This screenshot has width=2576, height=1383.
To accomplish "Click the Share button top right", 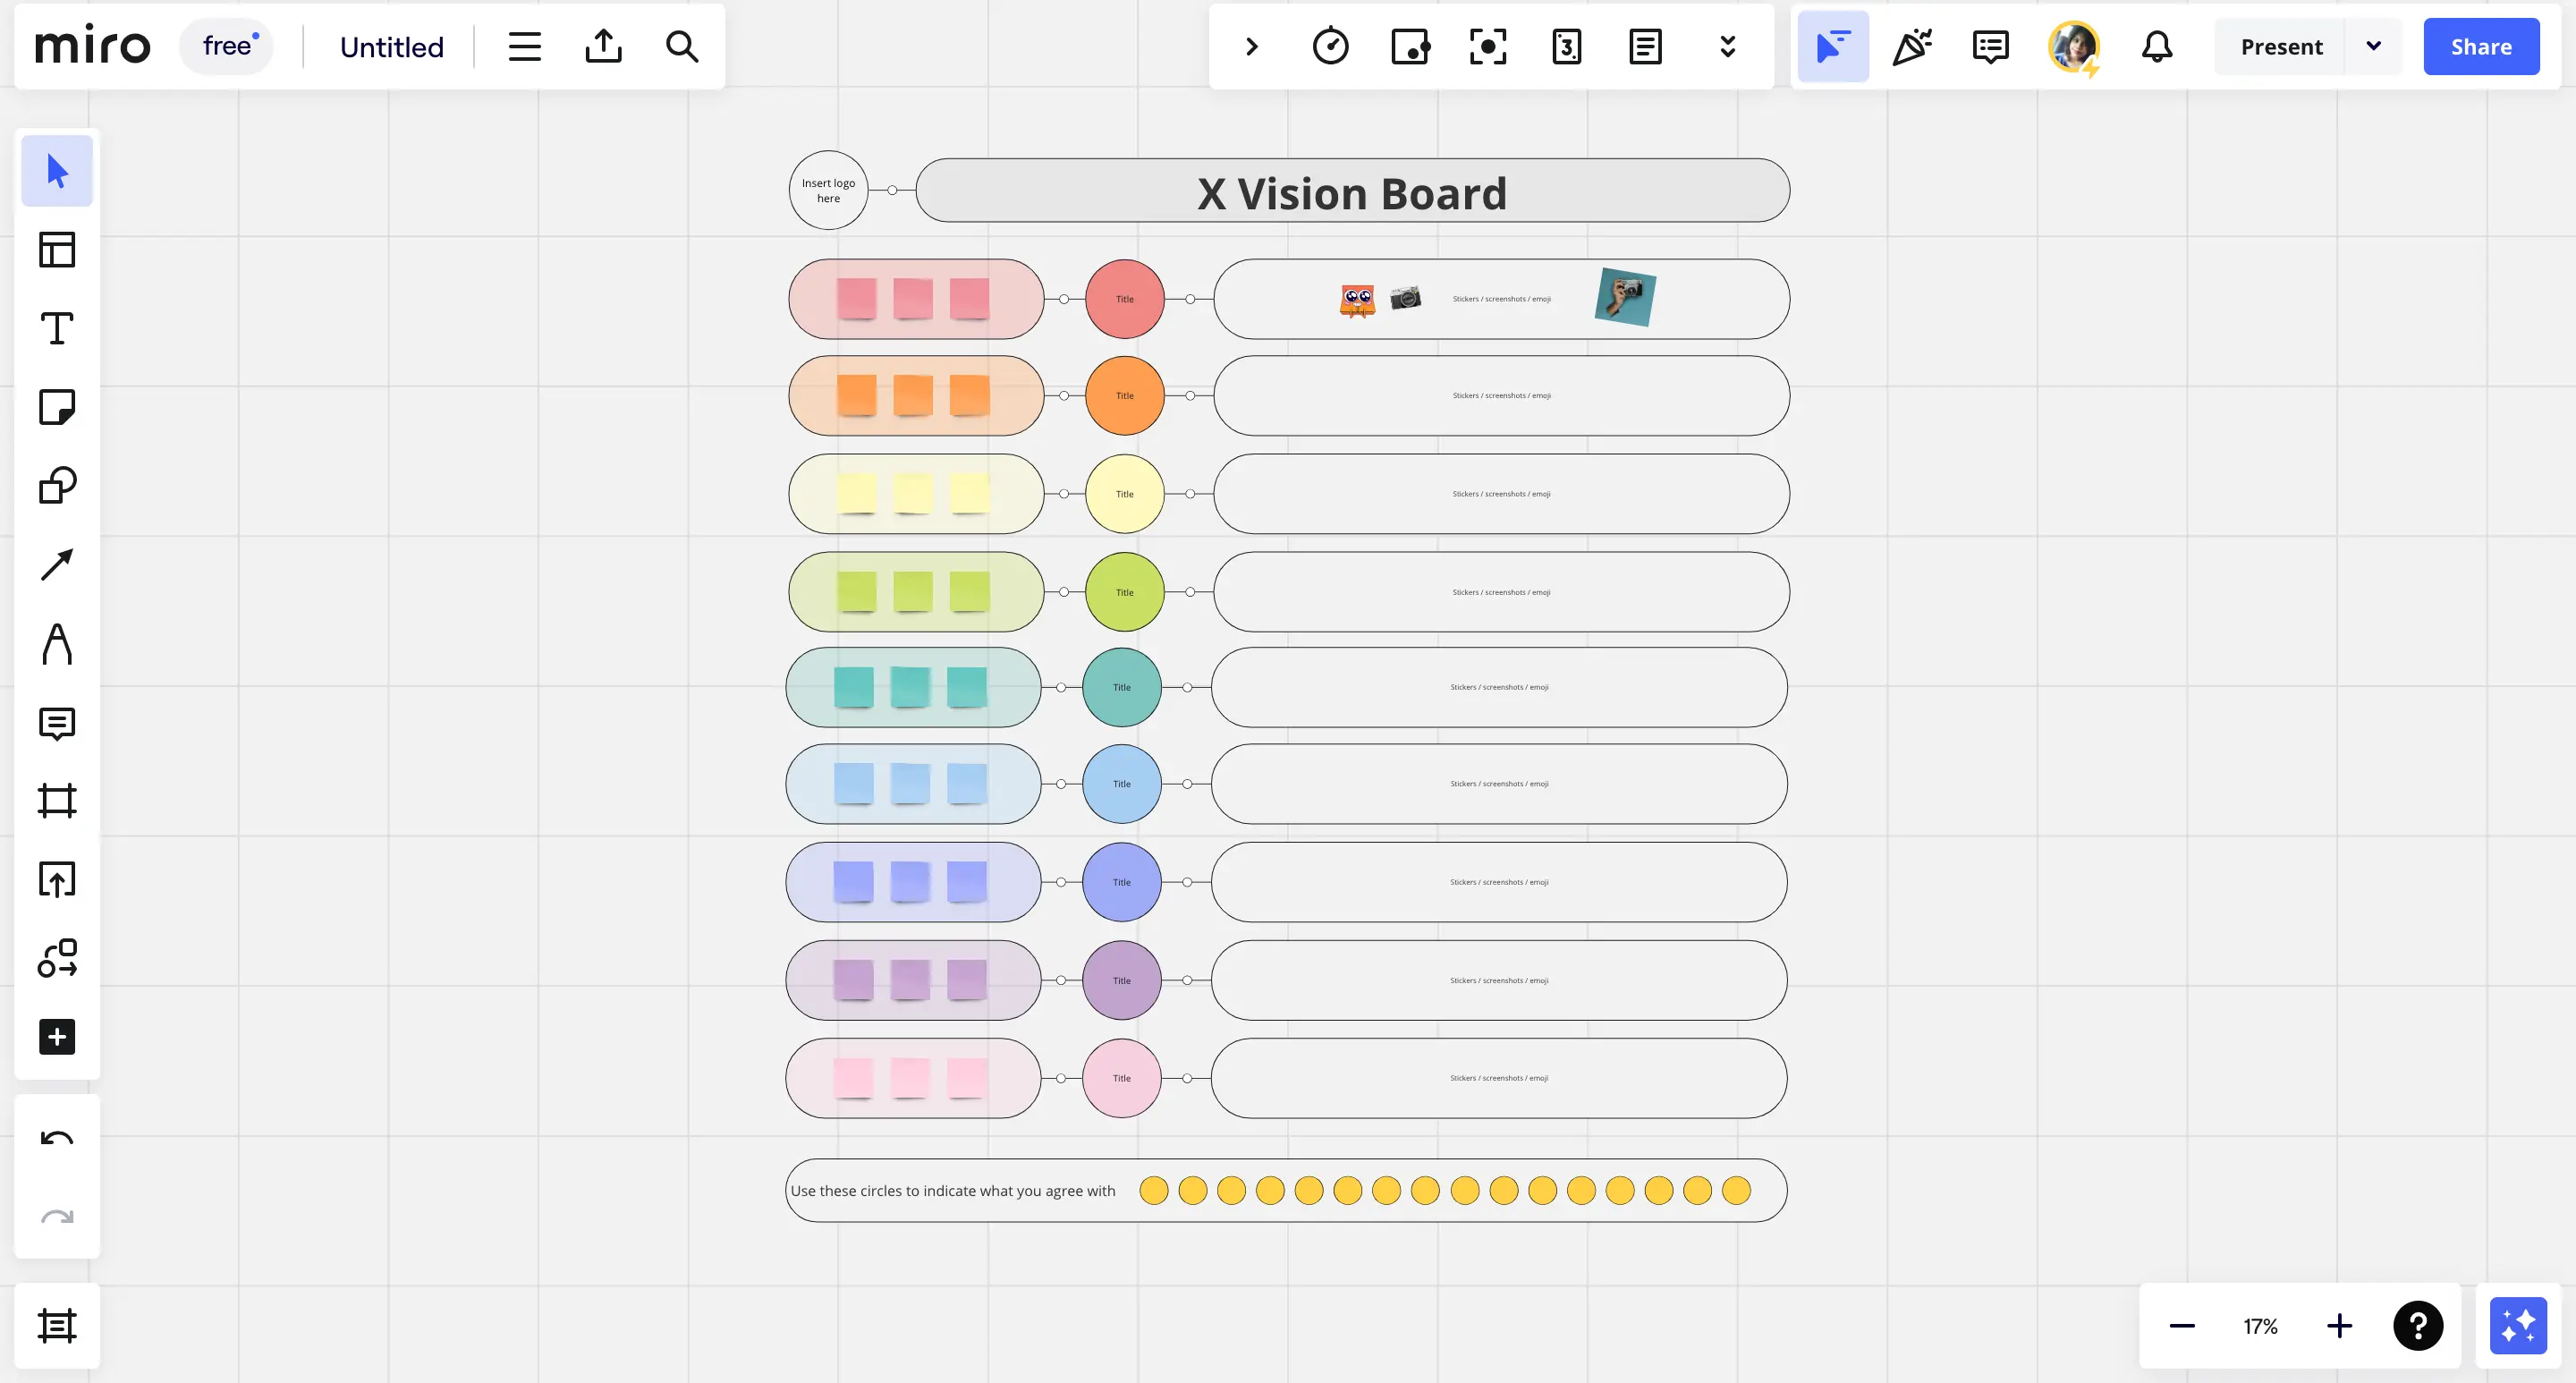I will (2480, 46).
